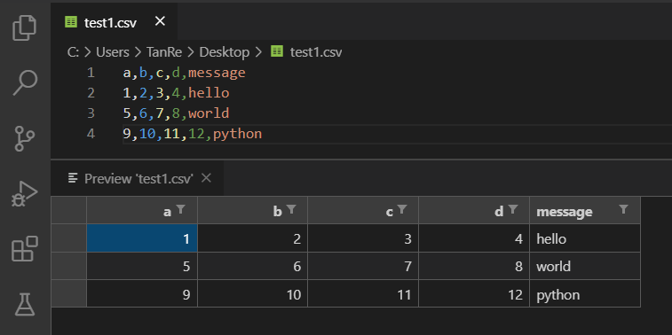Click the Desktop breadcrumb segment
672x335 pixels.
tap(224, 52)
